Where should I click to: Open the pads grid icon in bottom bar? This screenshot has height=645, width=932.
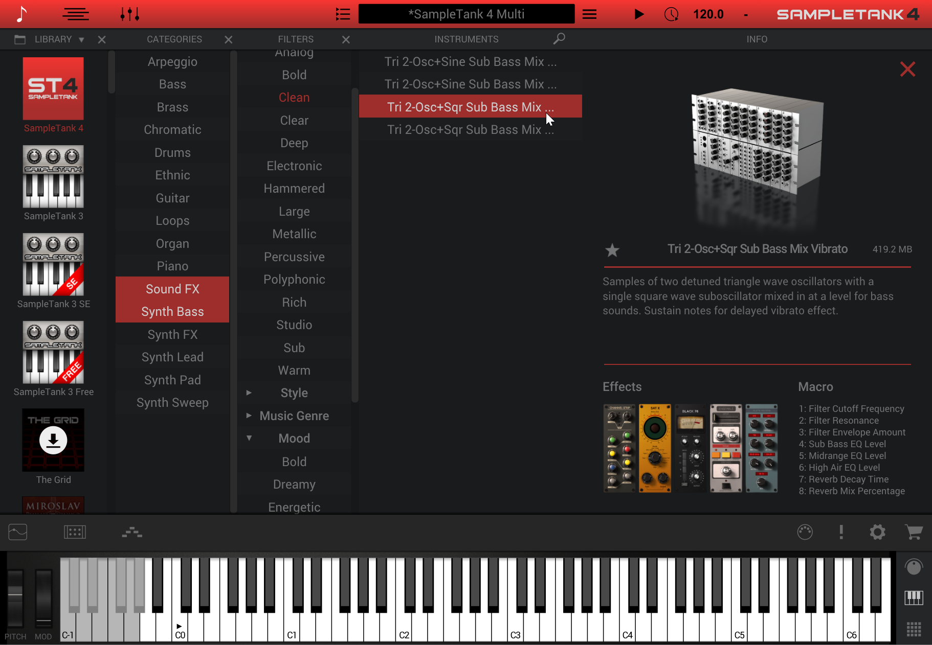pyautogui.click(x=75, y=532)
